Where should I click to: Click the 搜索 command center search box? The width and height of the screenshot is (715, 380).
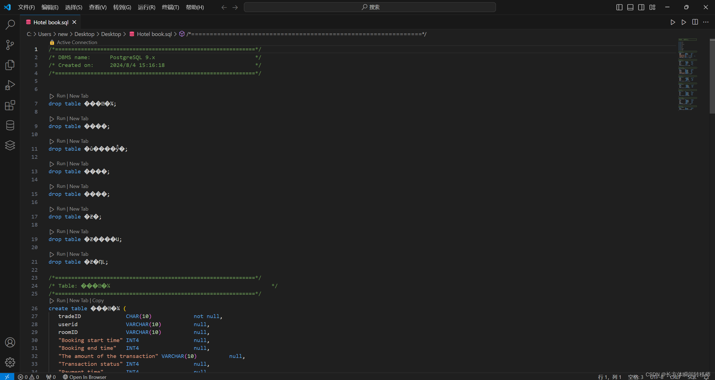[370, 7]
